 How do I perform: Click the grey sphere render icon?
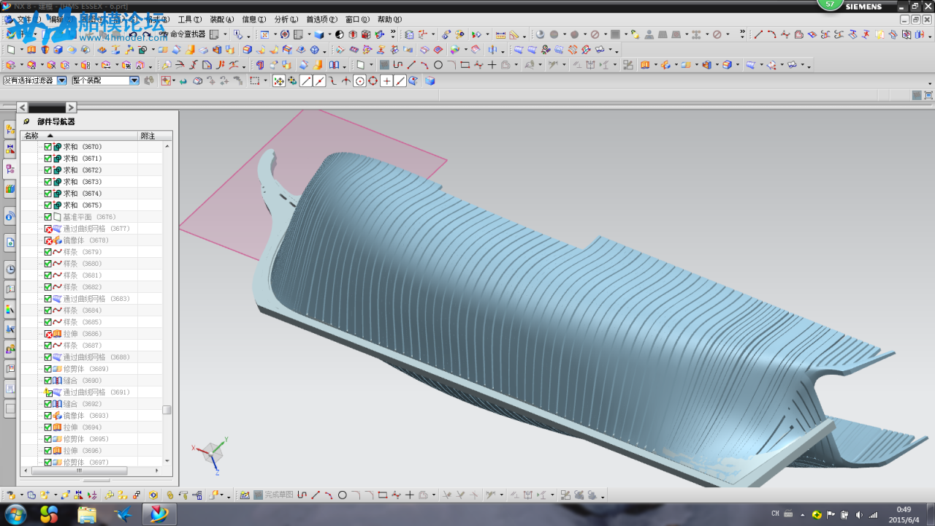click(x=541, y=34)
